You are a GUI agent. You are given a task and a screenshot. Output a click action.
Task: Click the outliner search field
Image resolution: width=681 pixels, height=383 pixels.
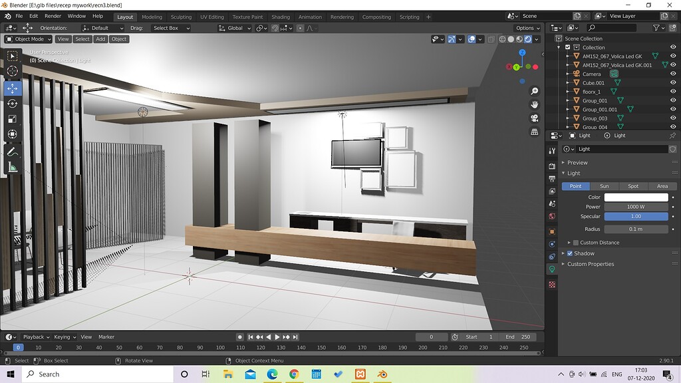tap(612, 28)
